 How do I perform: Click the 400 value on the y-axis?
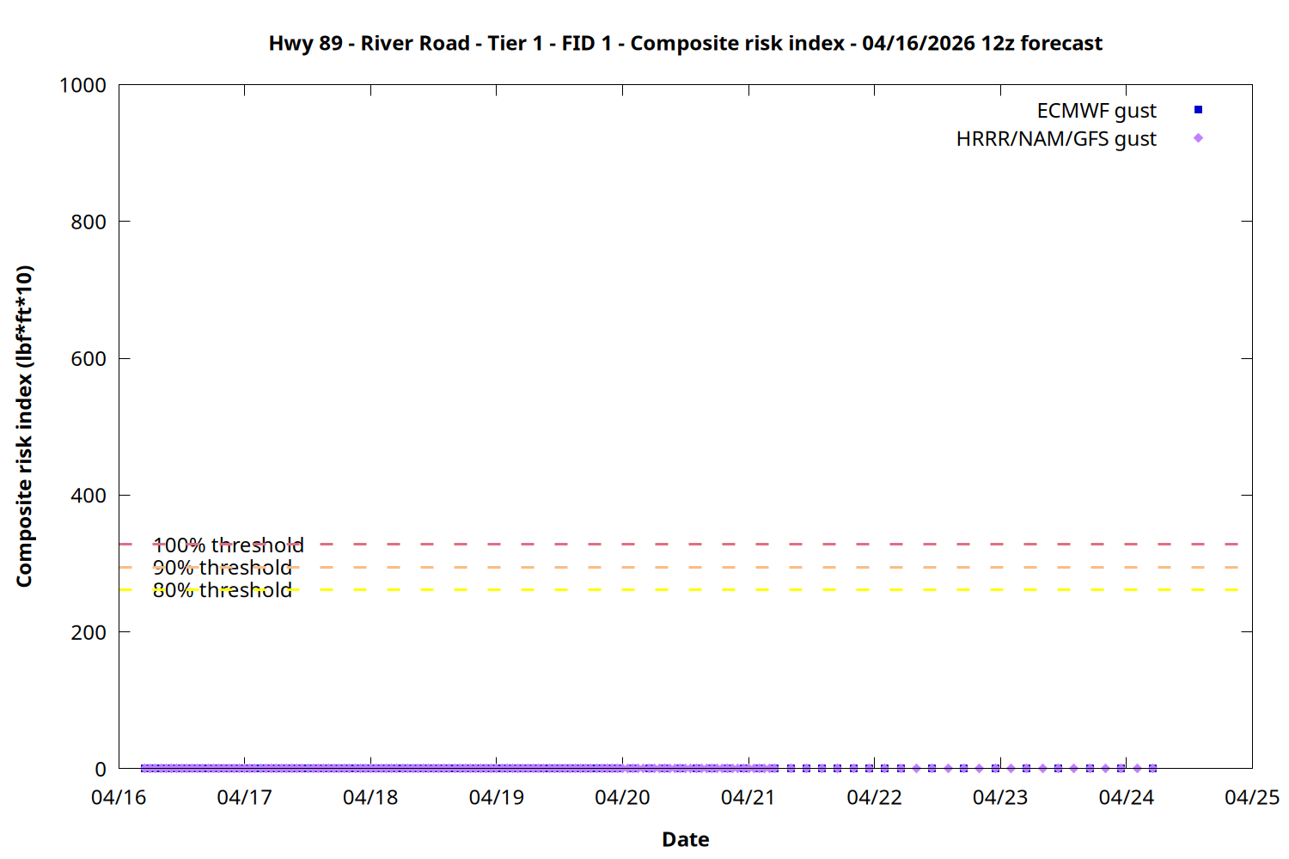[89, 496]
